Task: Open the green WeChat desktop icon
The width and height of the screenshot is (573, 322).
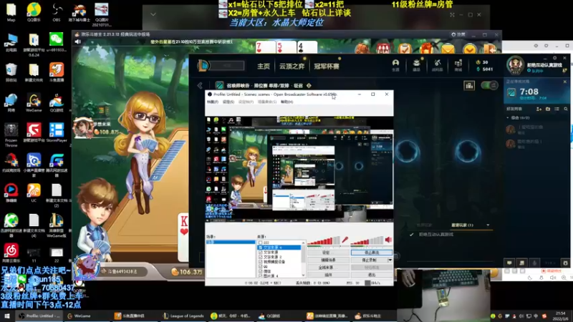Action: (57, 42)
